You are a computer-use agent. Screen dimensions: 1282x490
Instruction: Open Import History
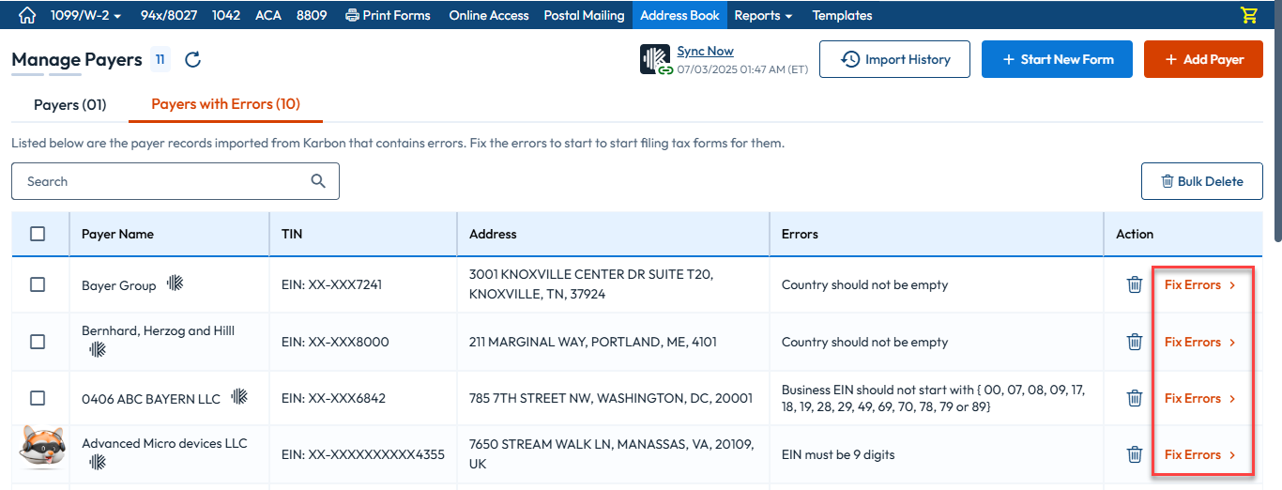click(894, 59)
